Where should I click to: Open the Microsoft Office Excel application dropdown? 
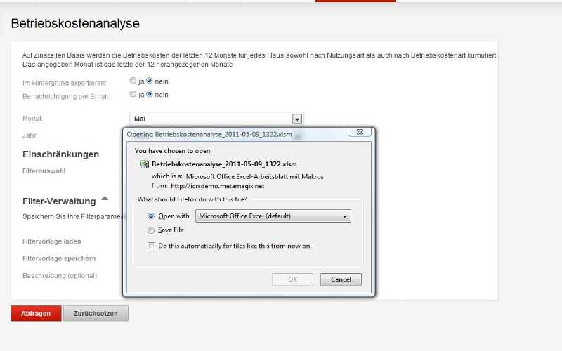(273, 216)
